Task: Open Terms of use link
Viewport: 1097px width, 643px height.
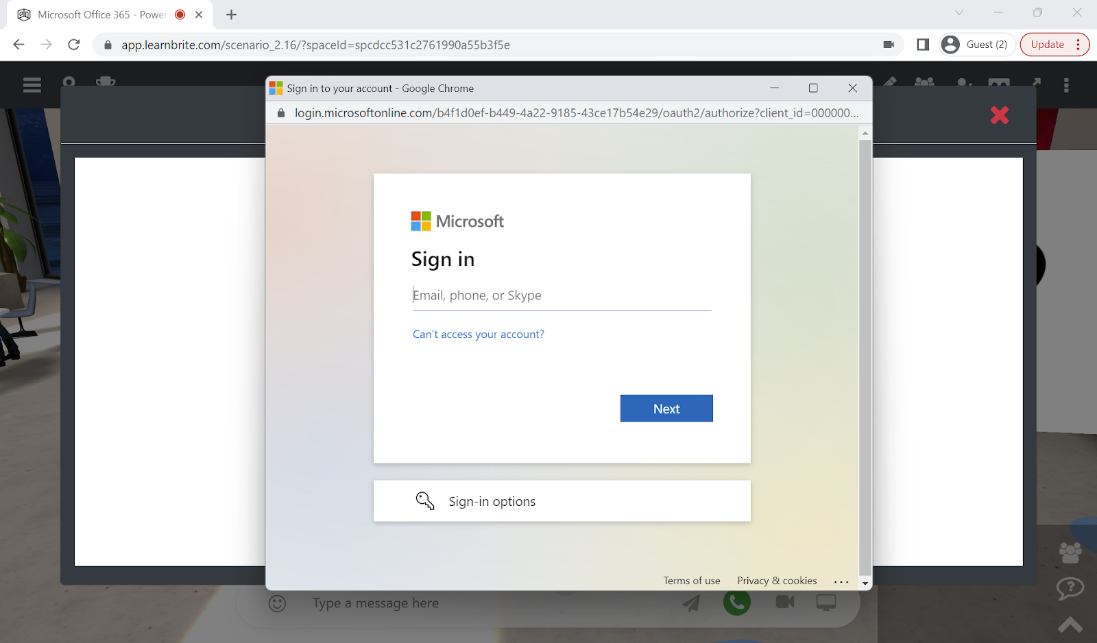Action: 692,581
